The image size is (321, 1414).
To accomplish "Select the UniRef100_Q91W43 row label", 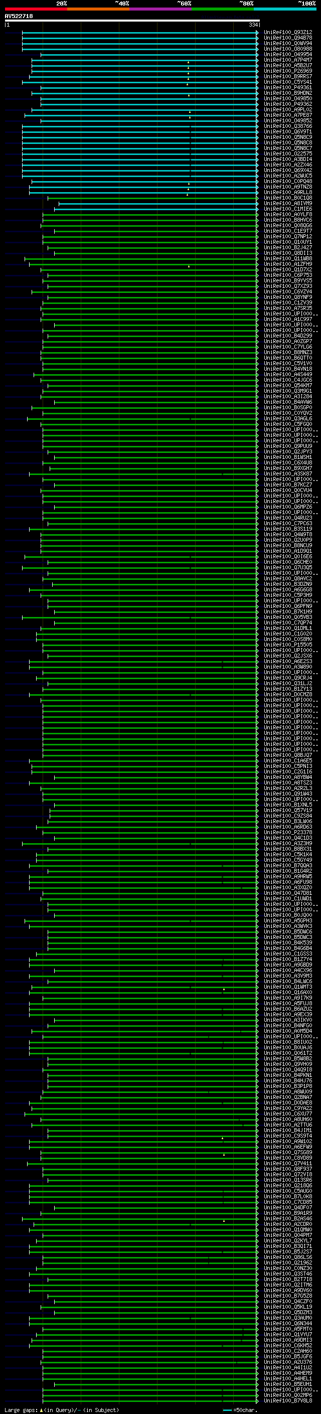I will [x=288, y=793].
